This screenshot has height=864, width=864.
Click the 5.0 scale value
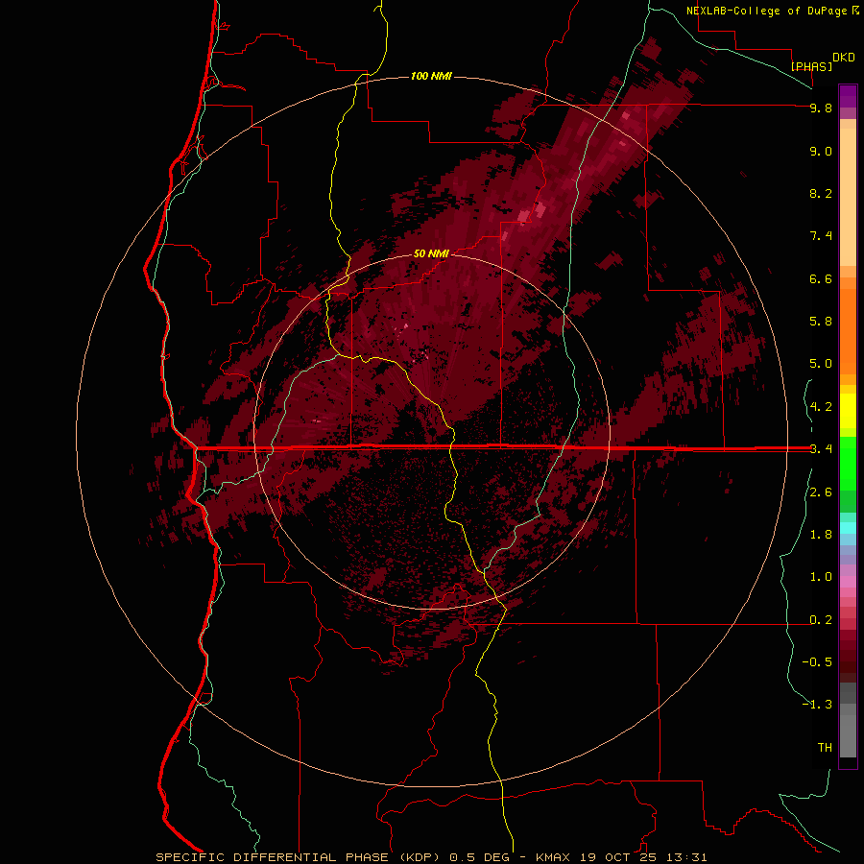pos(821,364)
